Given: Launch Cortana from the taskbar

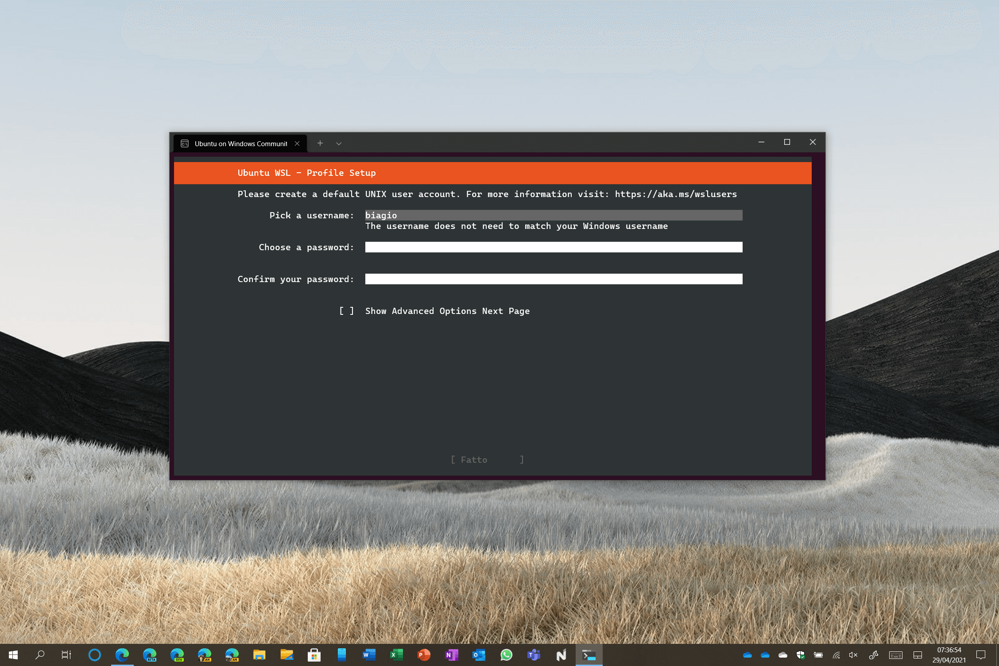Looking at the screenshot, I should [95, 655].
